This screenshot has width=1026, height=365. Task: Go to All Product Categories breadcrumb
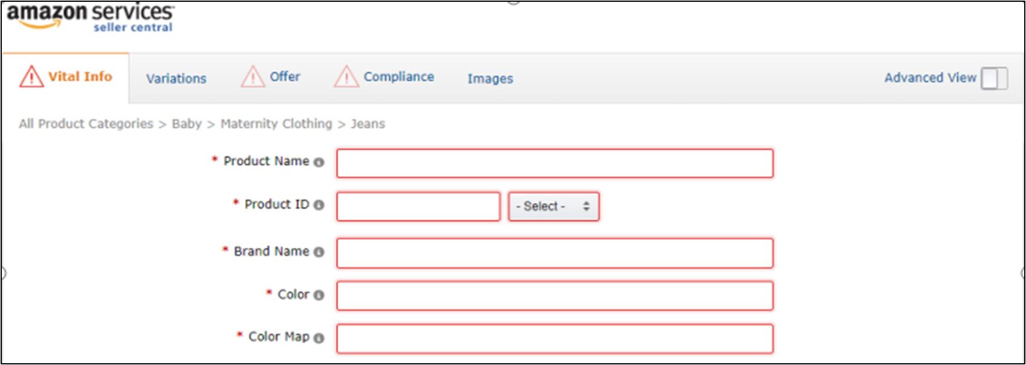point(86,124)
